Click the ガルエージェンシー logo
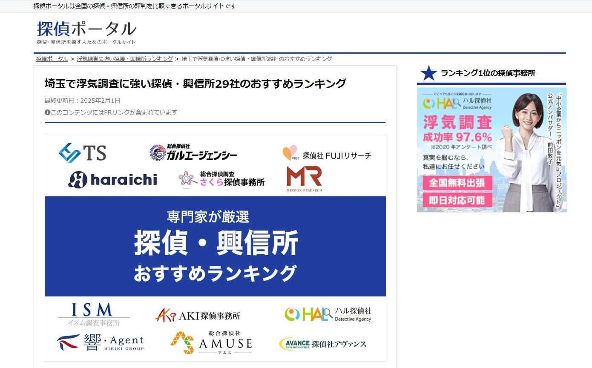This screenshot has width=592, height=368. (193, 153)
